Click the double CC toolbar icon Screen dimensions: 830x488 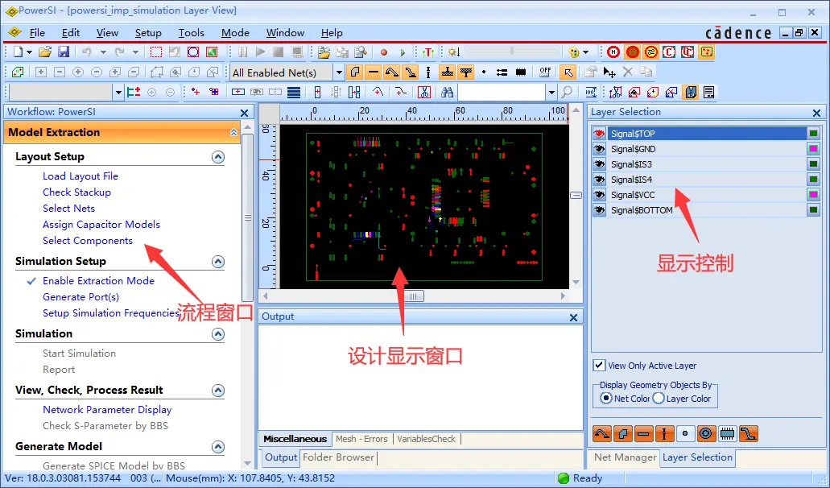[x=688, y=52]
